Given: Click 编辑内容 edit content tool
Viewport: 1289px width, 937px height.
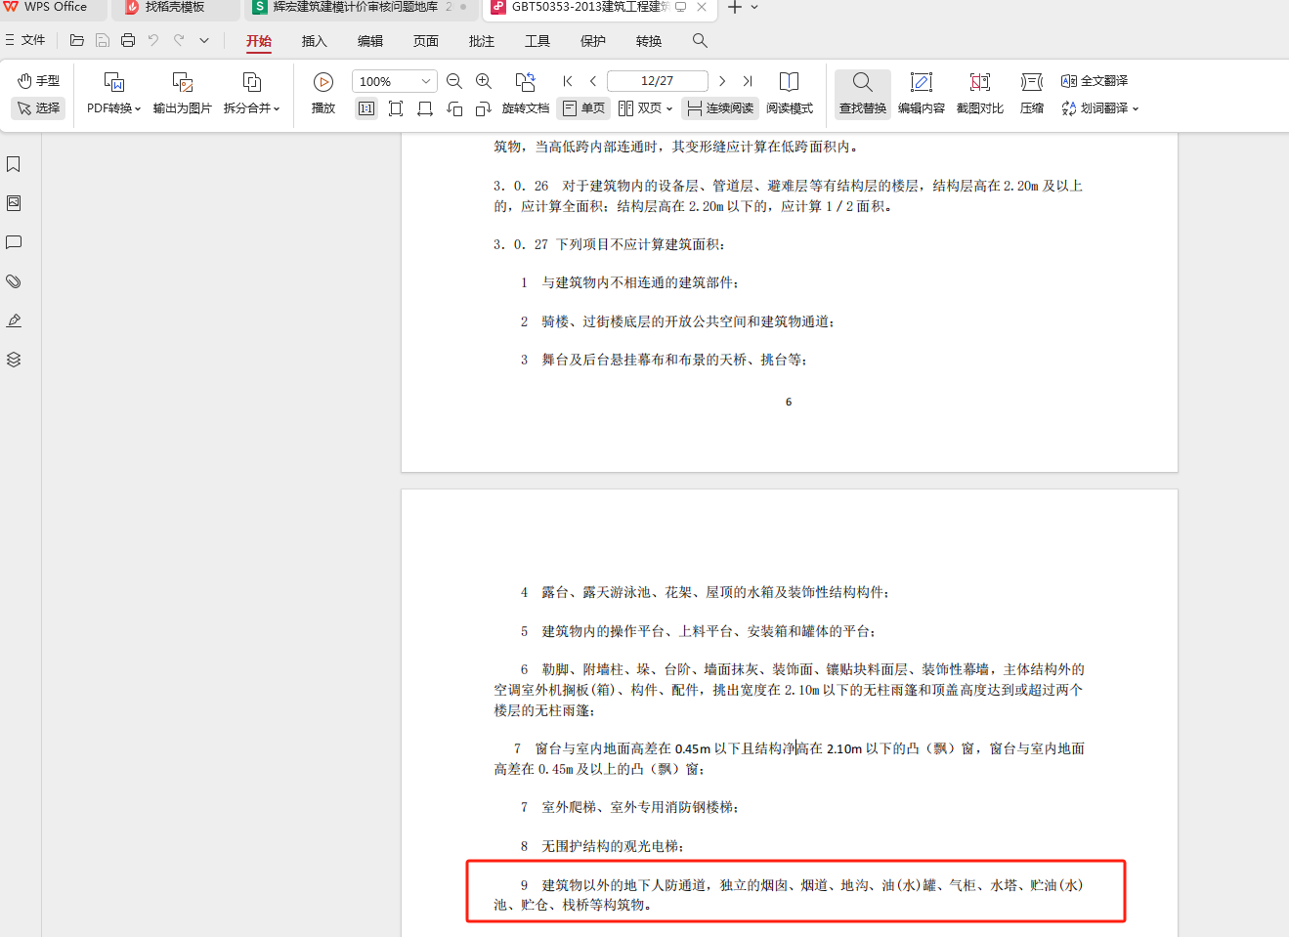Looking at the screenshot, I should [x=922, y=94].
